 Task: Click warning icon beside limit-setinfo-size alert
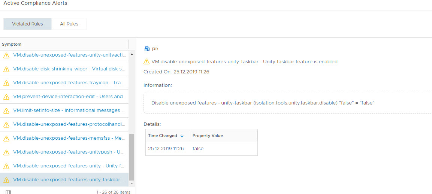[x=6, y=111]
